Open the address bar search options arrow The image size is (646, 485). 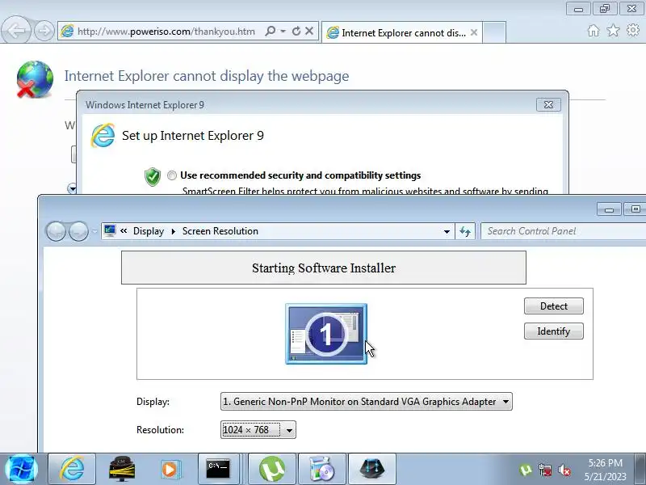283,31
